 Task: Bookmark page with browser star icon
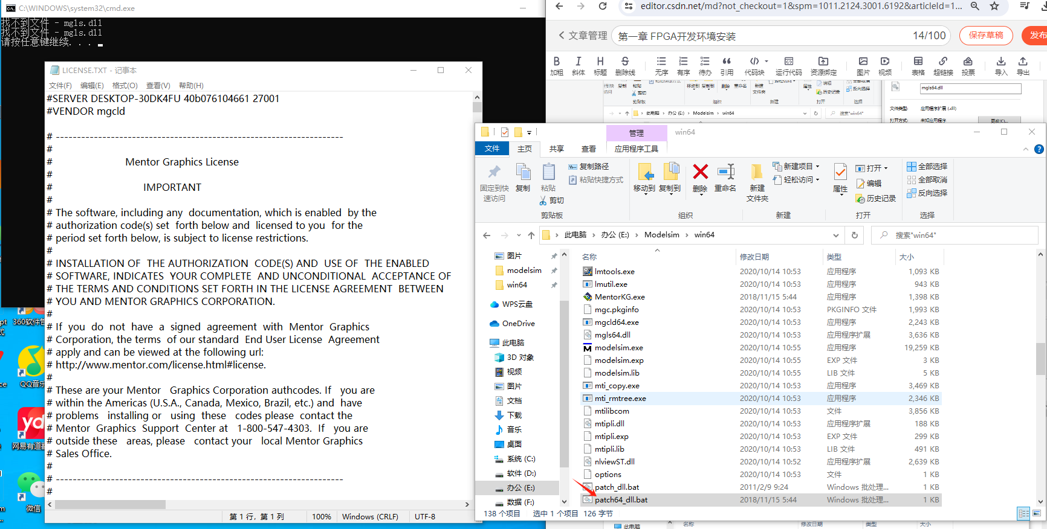[994, 6]
